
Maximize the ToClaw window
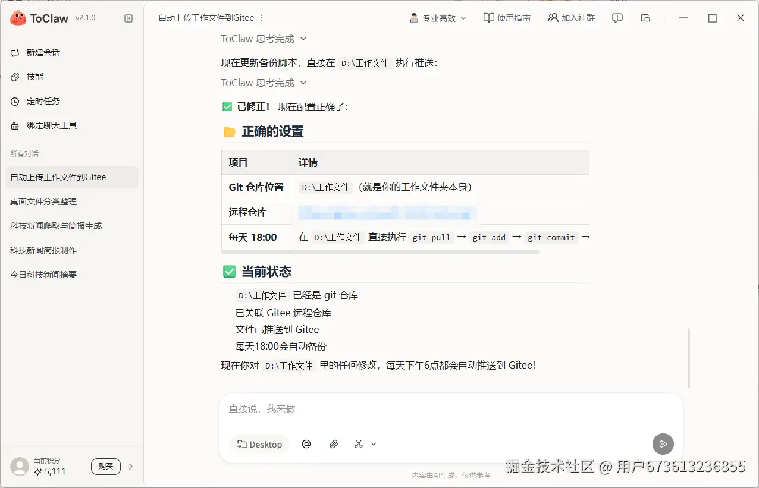pyautogui.click(x=713, y=18)
